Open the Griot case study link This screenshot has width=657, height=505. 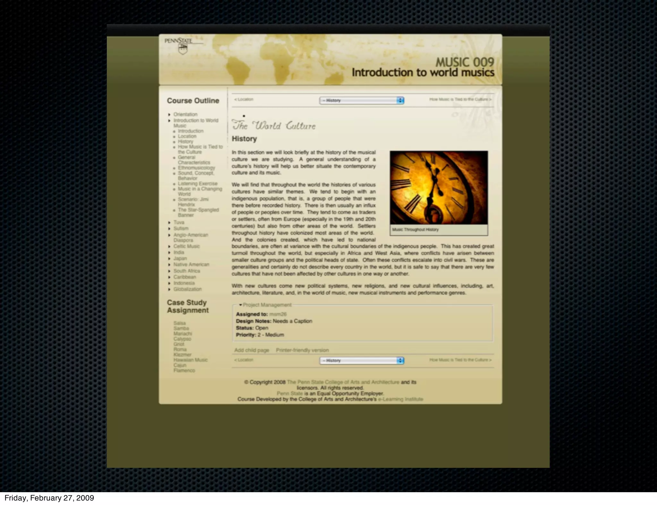tap(179, 344)
